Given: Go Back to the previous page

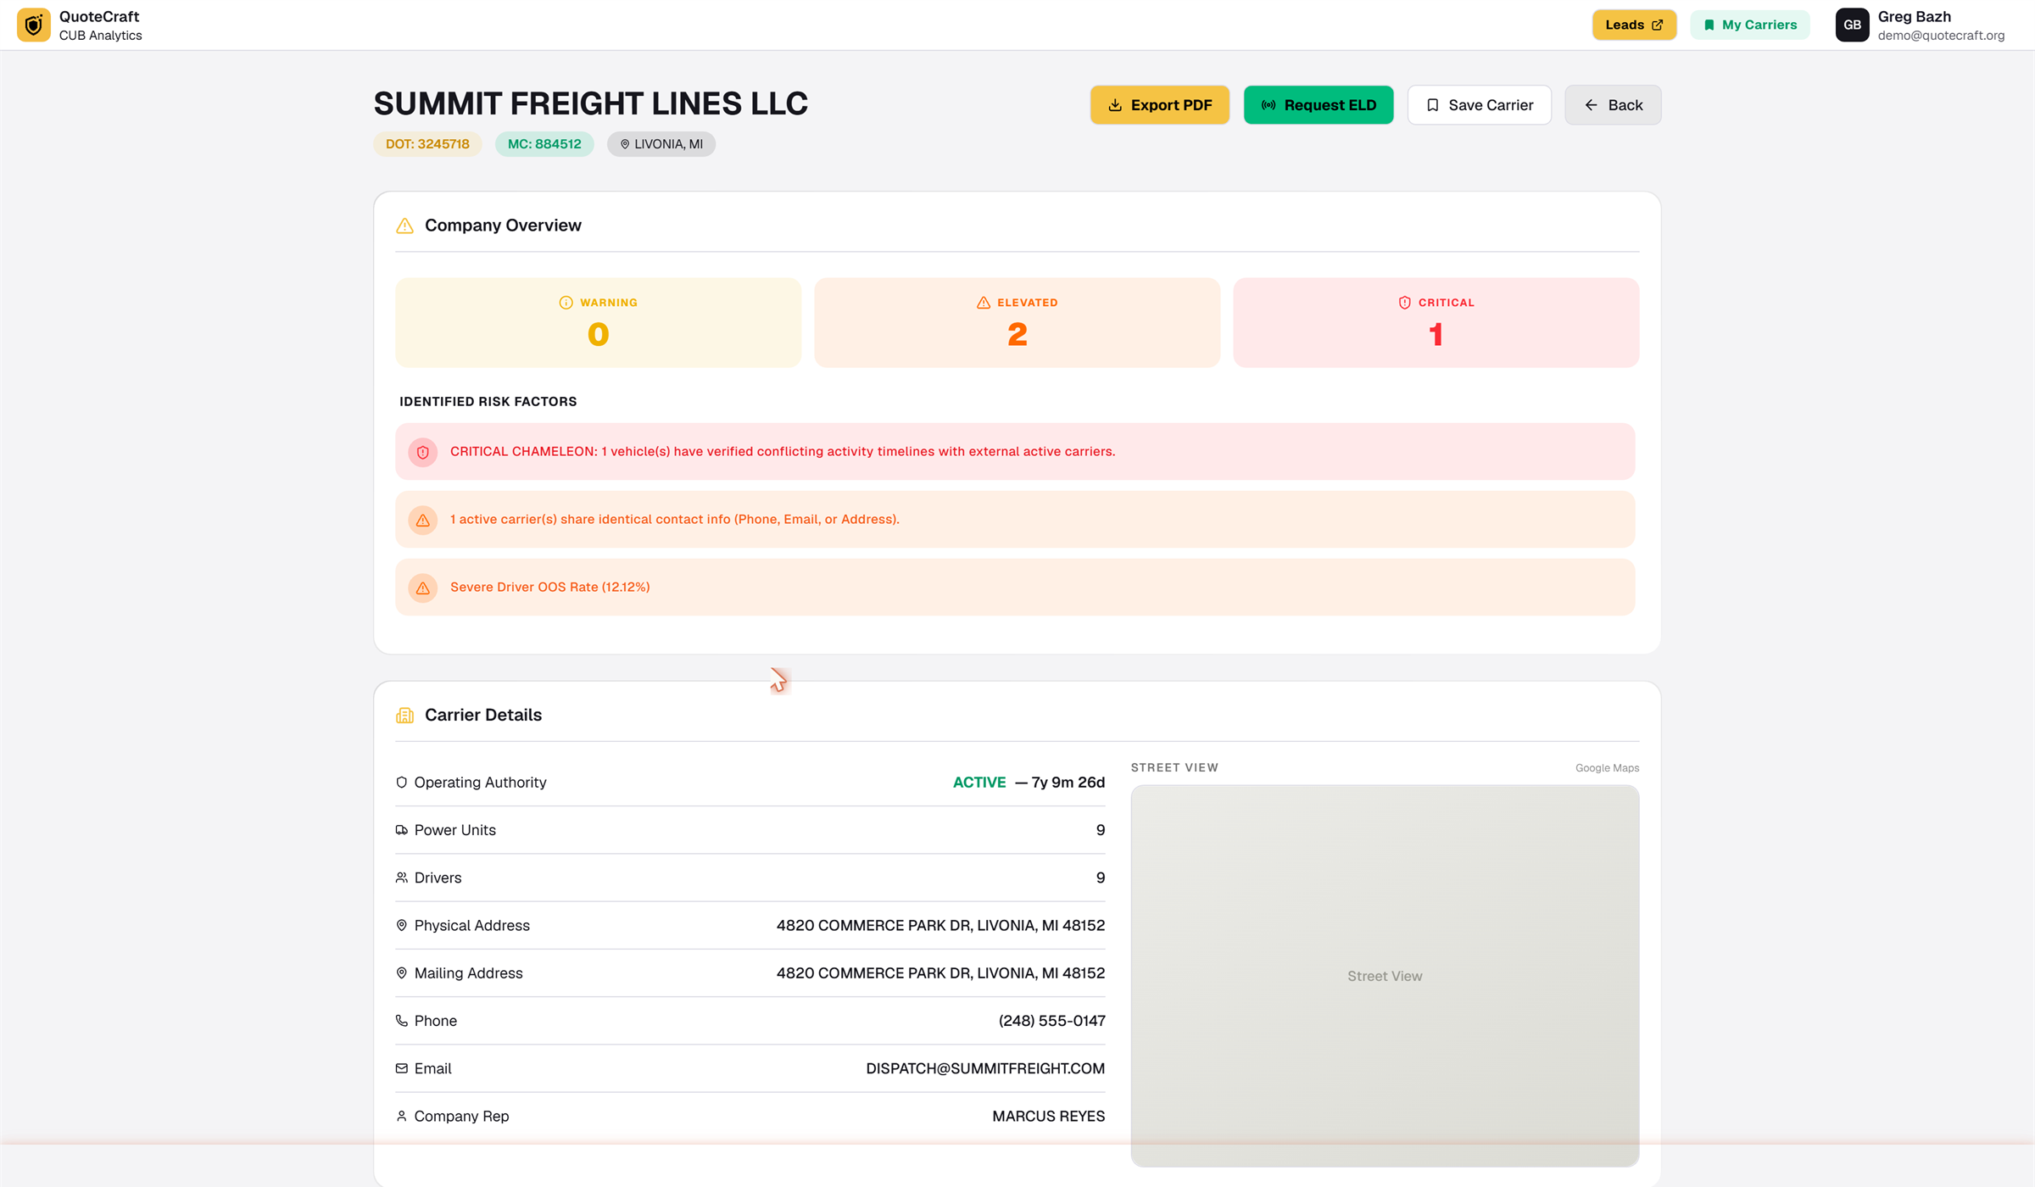Looking at the screenshot, I should [1613, 105].
